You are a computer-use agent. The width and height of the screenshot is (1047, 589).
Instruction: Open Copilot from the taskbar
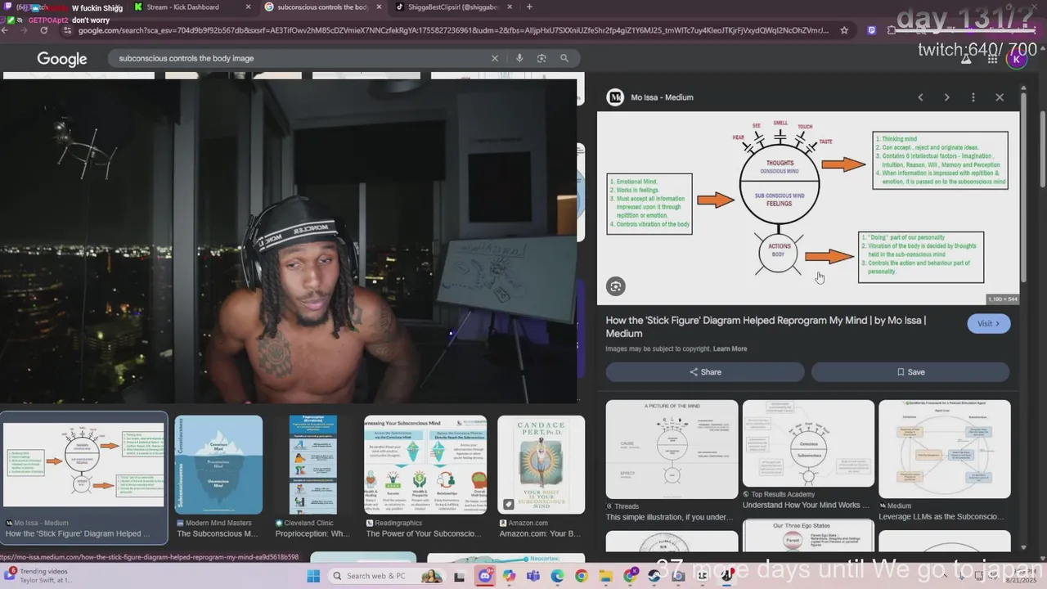click(509, 576)
